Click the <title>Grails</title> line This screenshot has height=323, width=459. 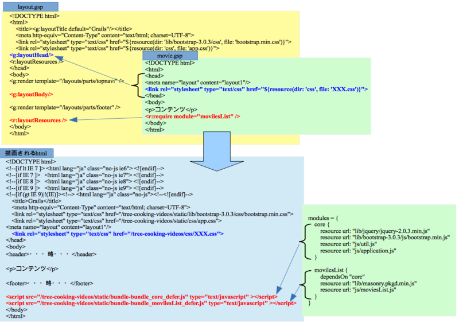(x=37, y=201)
